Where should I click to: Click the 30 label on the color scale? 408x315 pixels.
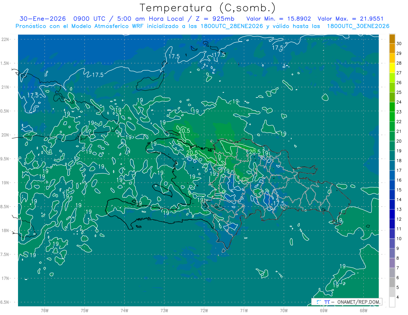tap(399, 43)
